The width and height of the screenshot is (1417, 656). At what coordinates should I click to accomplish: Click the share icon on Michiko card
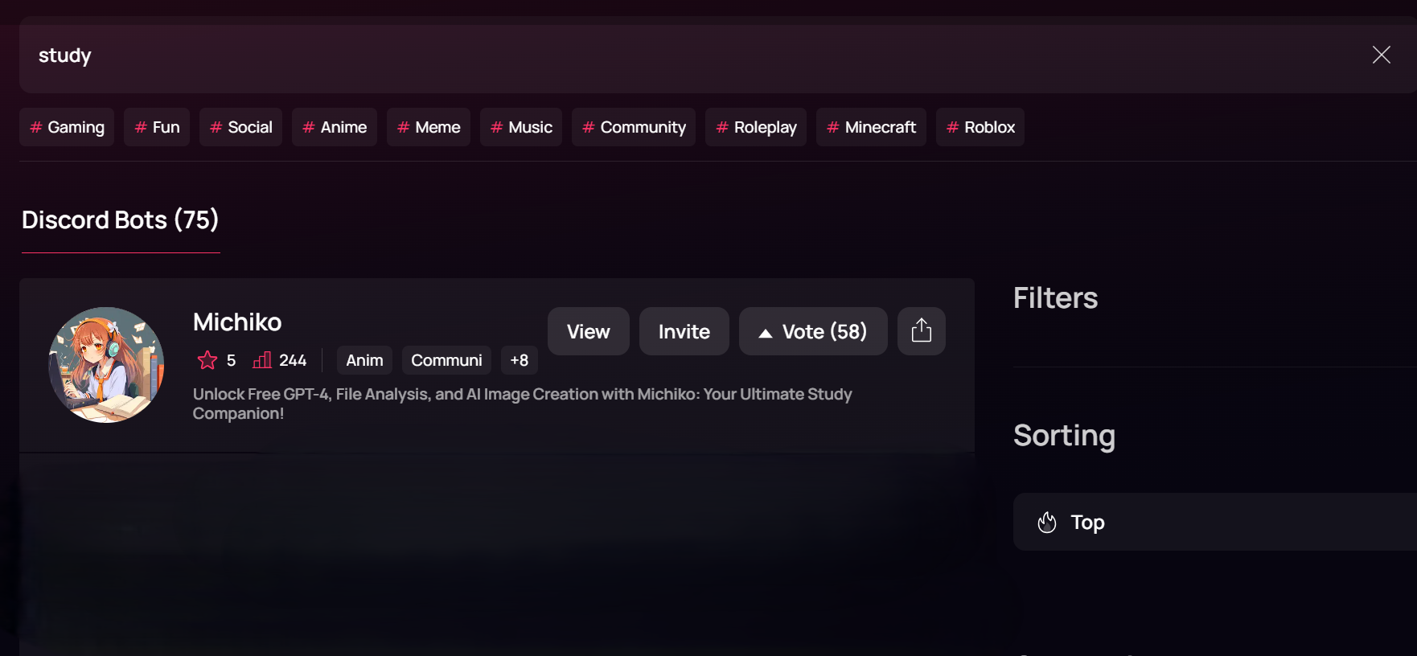pyautogui.click(x=921, y=331)
